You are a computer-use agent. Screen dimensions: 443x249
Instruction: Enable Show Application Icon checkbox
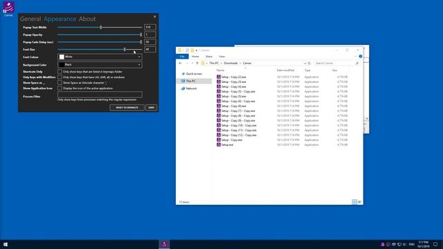(x=60, y=89)
